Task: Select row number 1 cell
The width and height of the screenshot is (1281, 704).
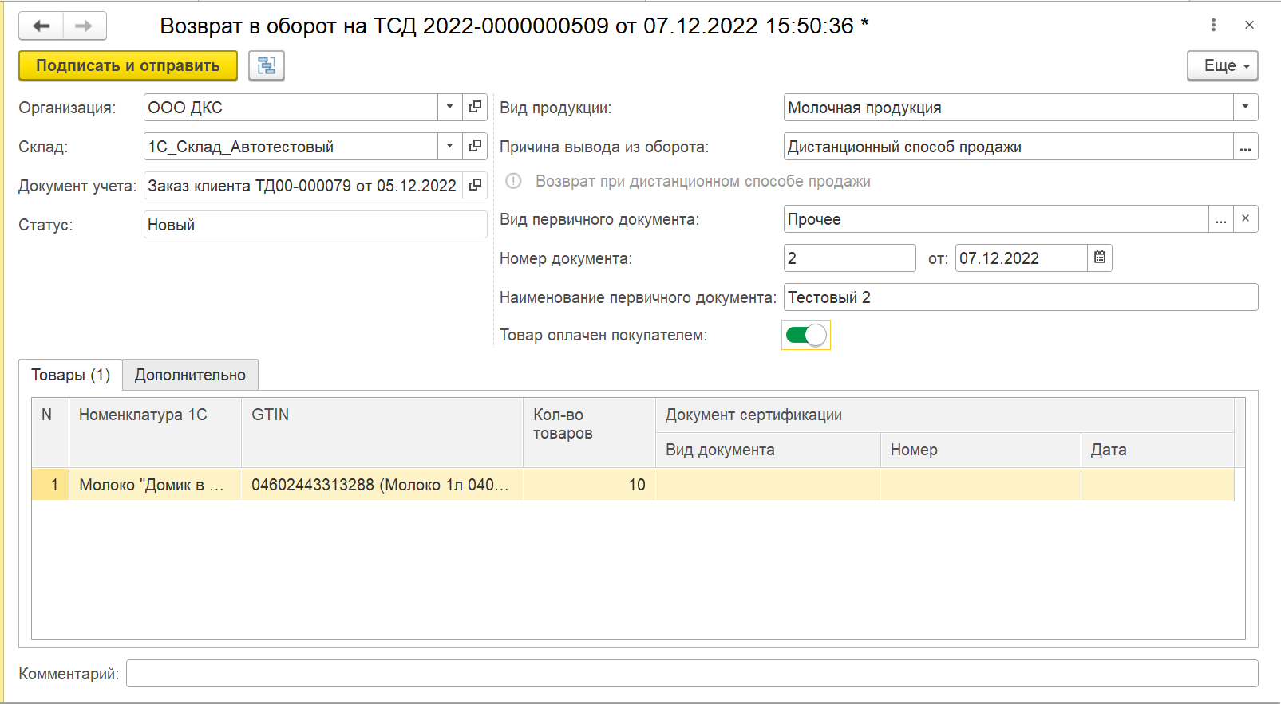Action: click(50, 484)
